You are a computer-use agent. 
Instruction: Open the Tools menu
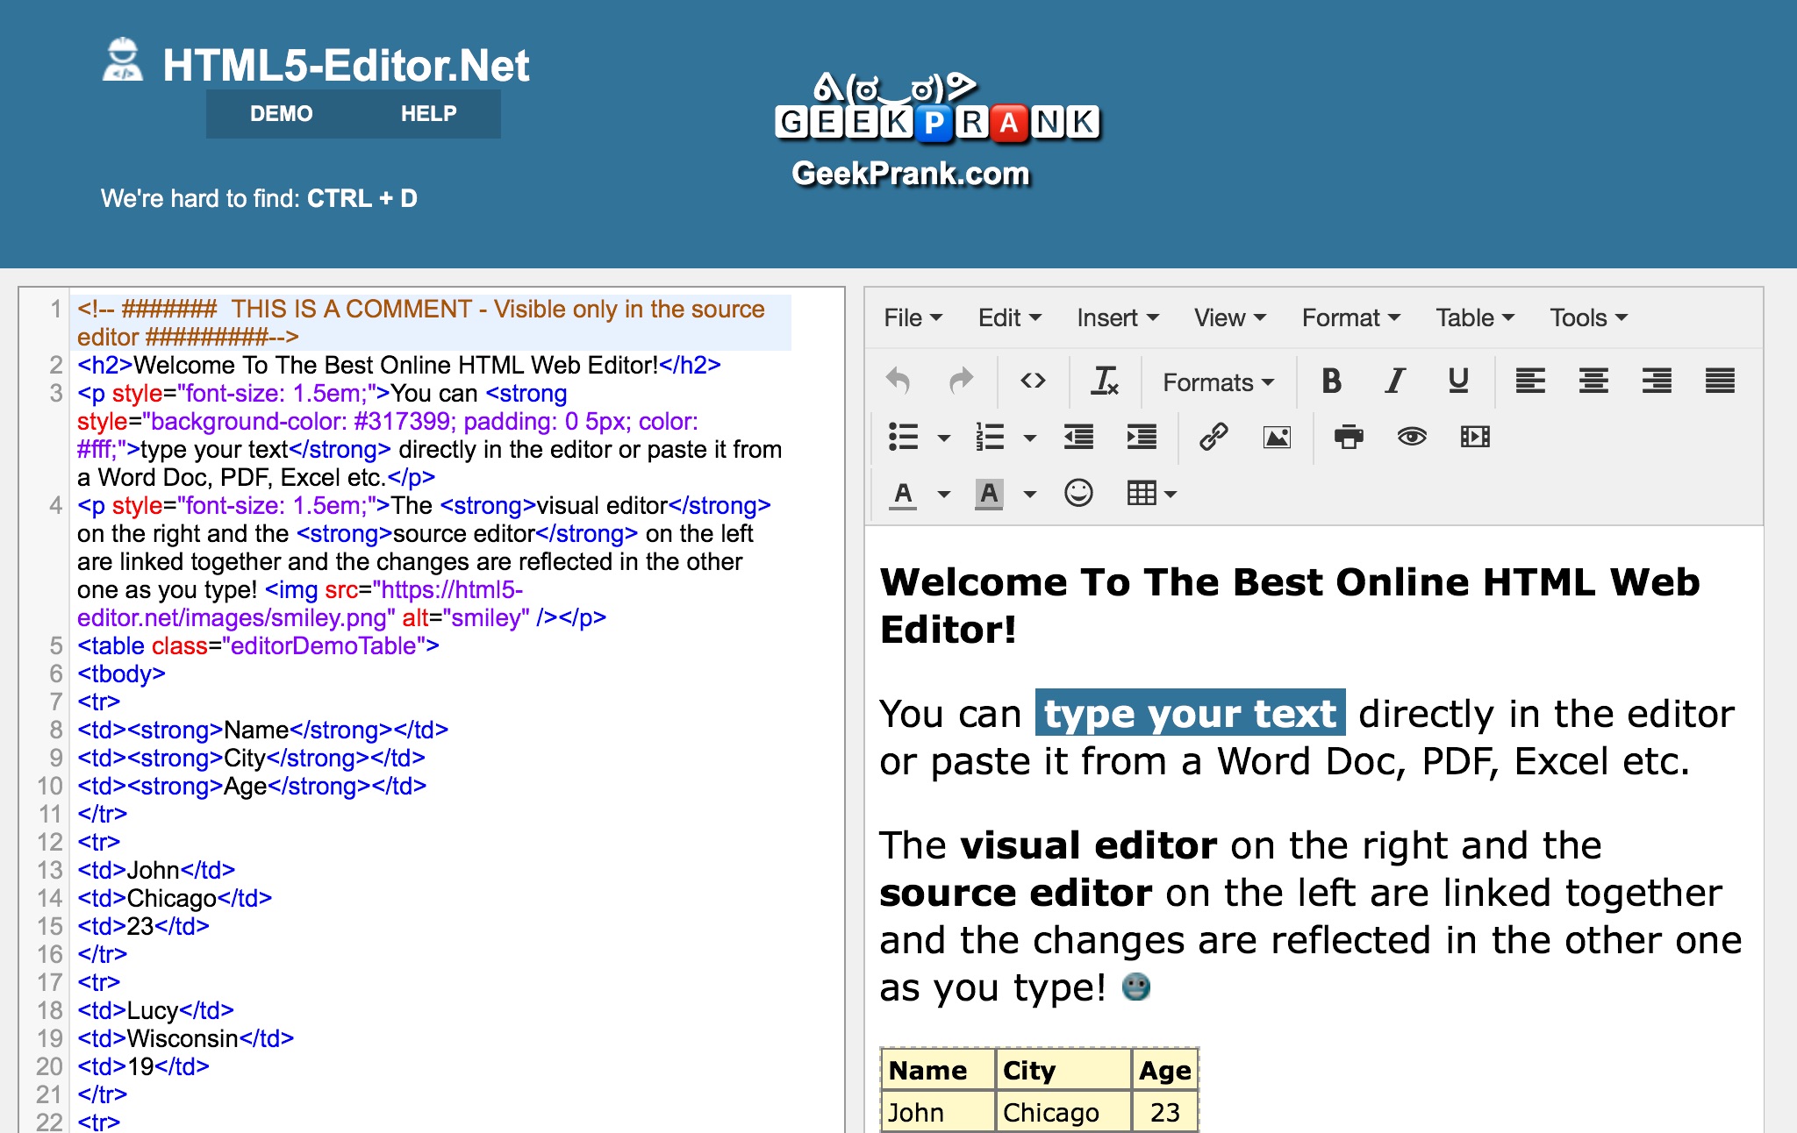click(x=1587, y=317)
